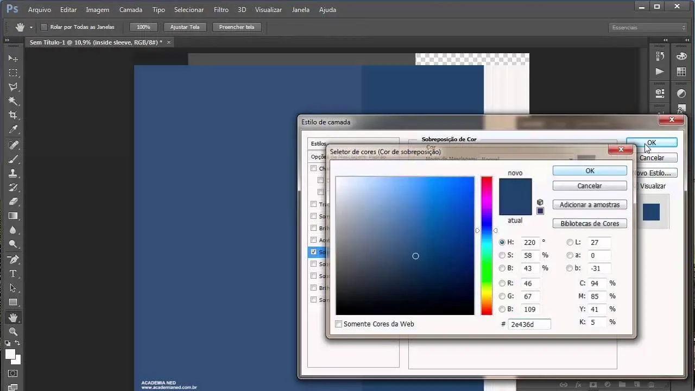Select the Blur tool
695x391 pixels.
[13, 230]
